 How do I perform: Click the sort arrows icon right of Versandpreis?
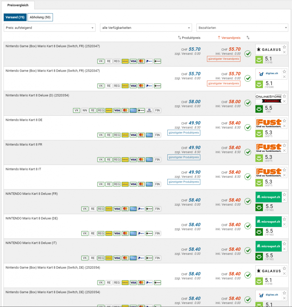[248, 38]
